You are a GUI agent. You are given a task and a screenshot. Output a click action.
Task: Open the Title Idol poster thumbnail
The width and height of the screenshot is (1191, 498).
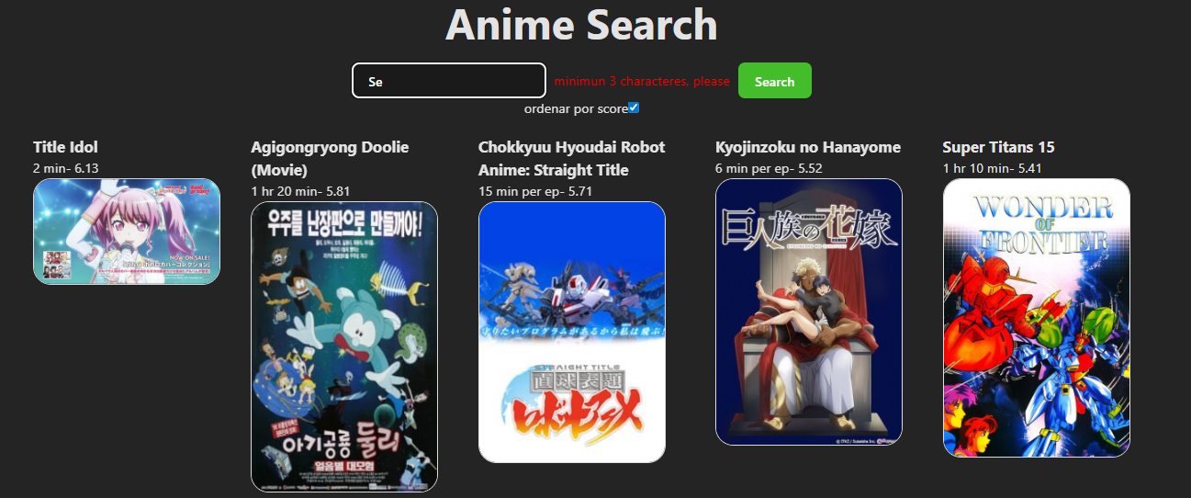(127, 232)
